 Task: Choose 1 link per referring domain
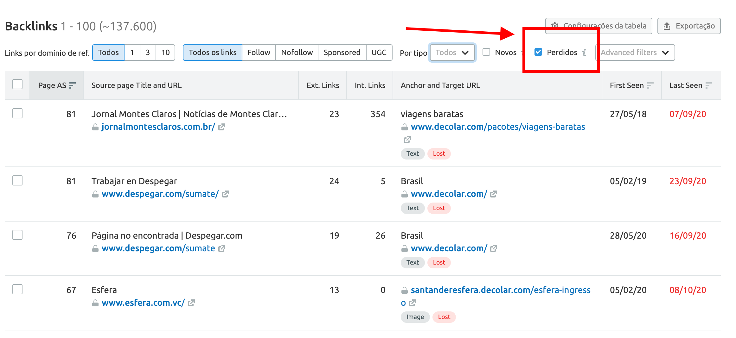coord(132,53)
